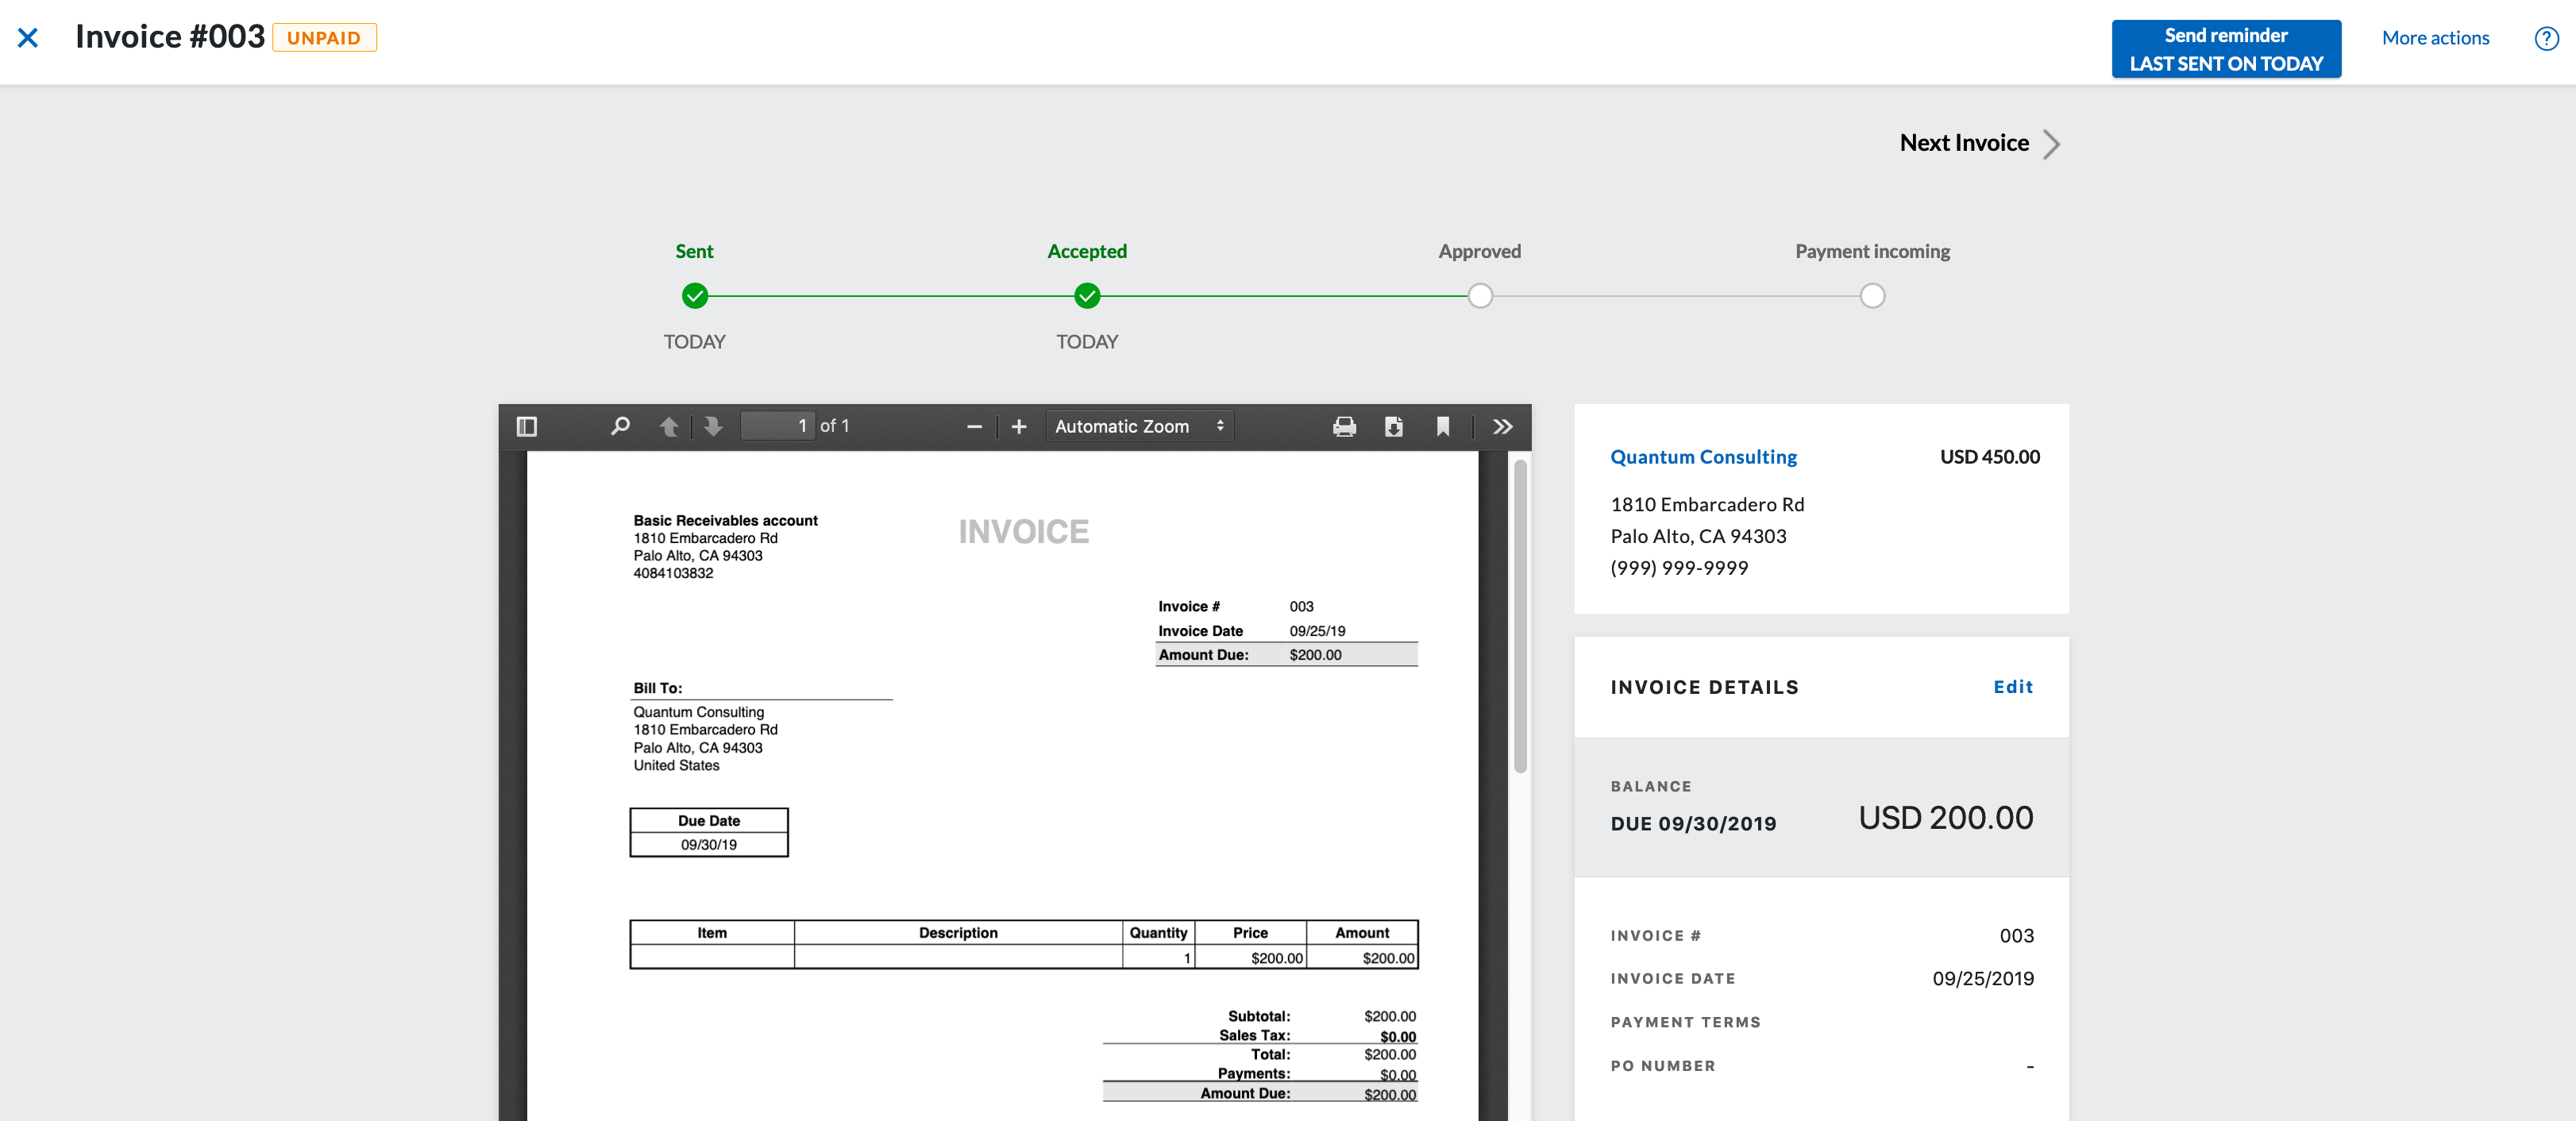Screen dimensions: 2576x1121
Task: Zoom out with the minus icon
Action: [974, 427]
